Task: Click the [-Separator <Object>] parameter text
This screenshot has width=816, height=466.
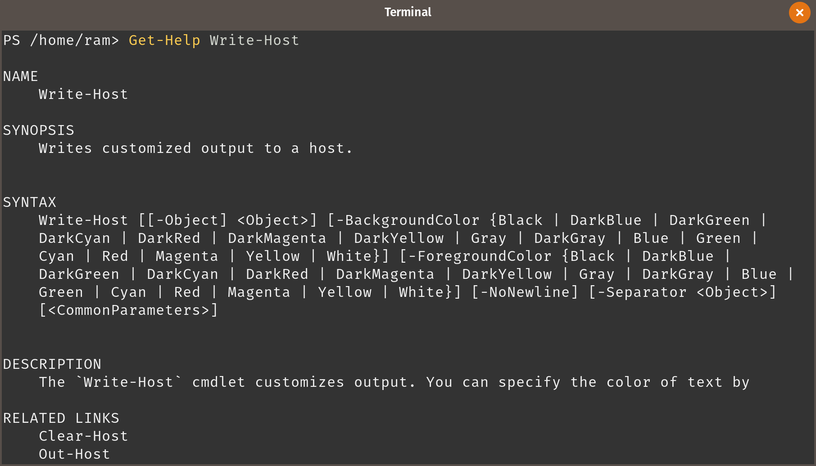Action: click(683, 292)
